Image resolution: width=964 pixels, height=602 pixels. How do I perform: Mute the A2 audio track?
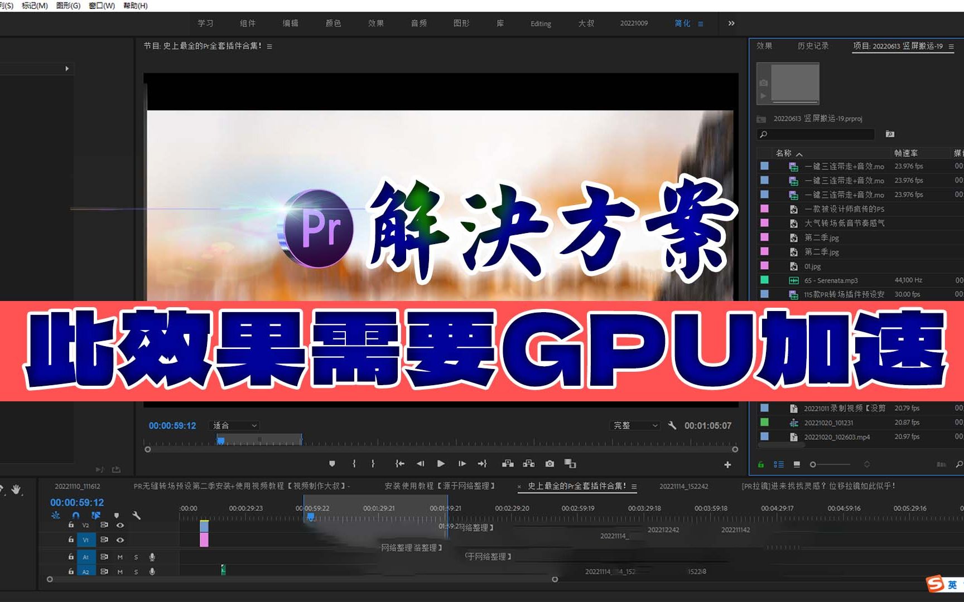[120, 571]
